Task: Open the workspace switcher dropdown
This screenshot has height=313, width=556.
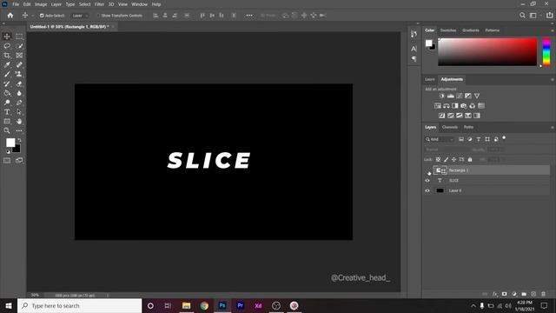Action: click(x=535, y=16)
